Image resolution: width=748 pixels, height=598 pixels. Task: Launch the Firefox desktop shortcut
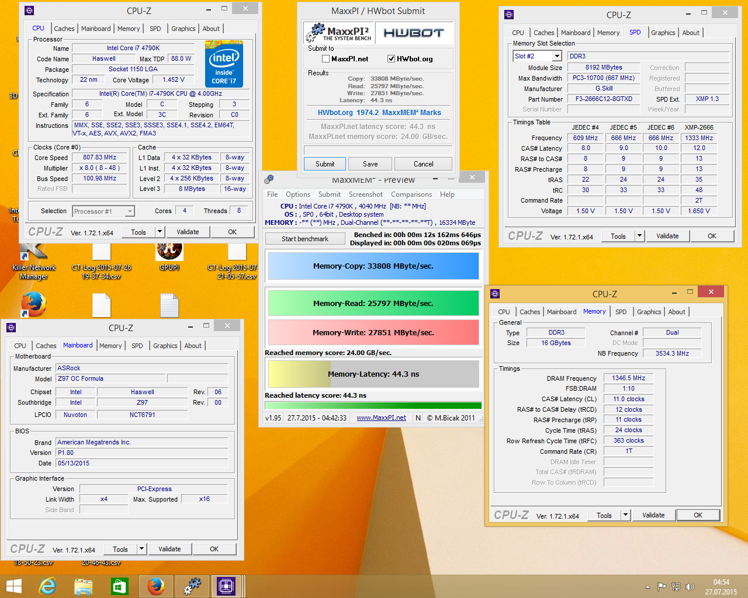[33, 304]
